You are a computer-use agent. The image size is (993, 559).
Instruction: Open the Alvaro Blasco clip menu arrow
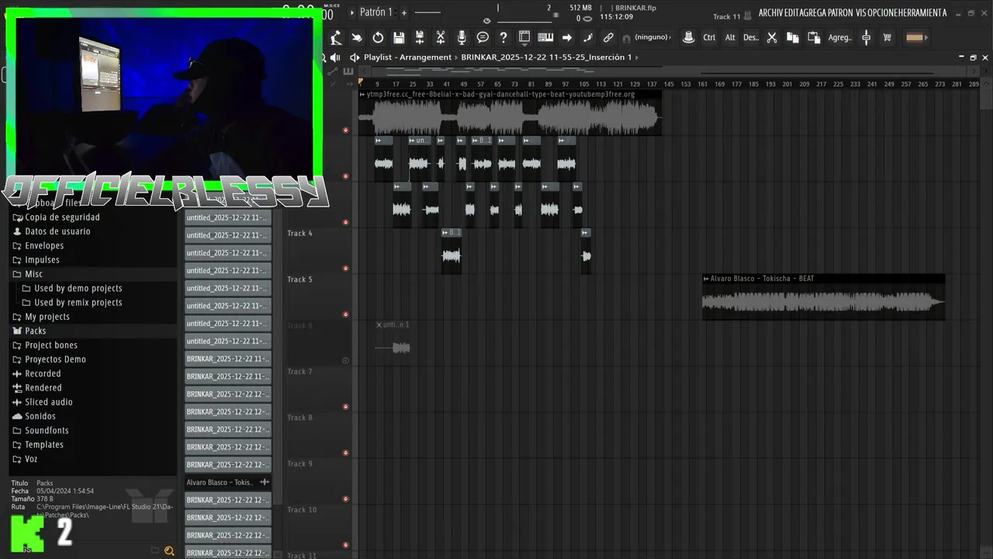tap(706, 279)
